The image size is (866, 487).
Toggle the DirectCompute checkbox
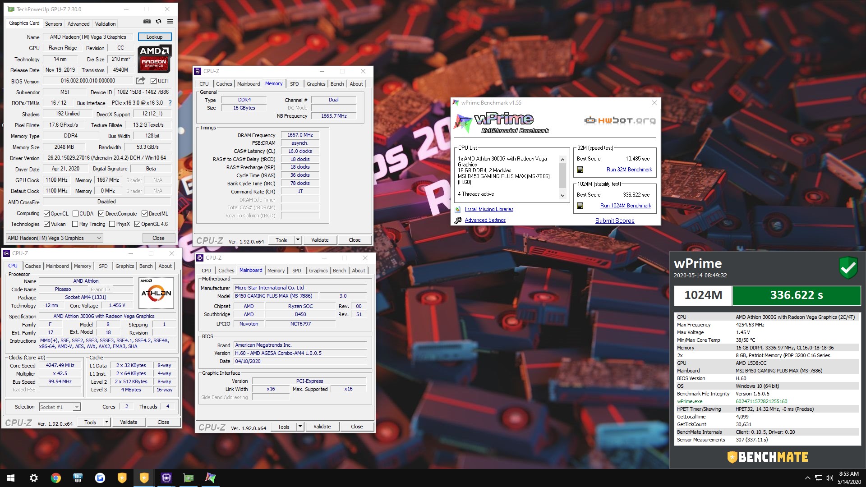point(101,214)
